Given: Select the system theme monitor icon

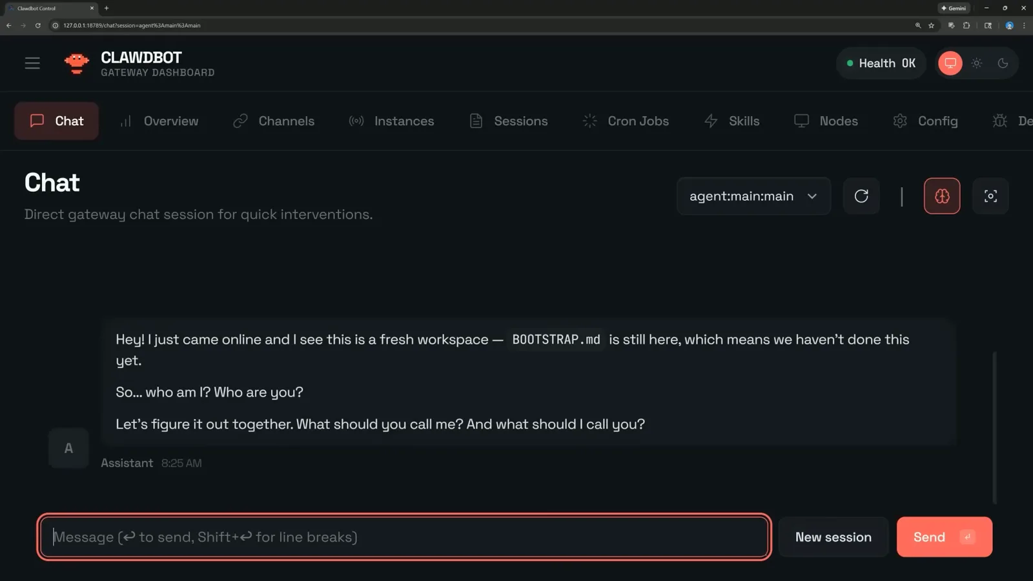Looking at the screenshot, I should pos(950,63).
